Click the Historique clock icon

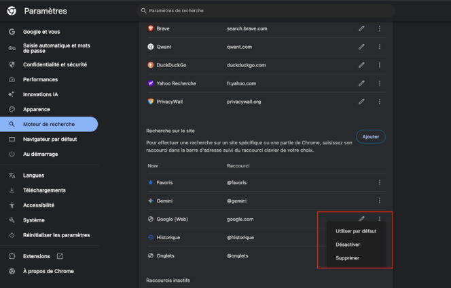[150, 237]
